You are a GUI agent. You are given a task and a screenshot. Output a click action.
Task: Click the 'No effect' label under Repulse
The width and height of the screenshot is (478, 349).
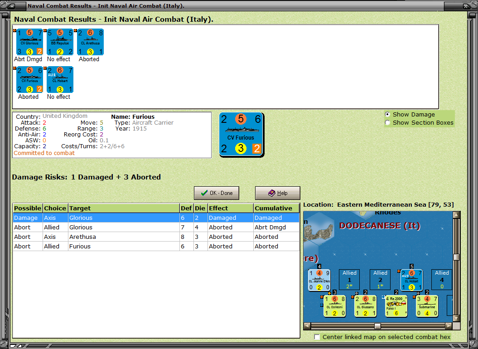point(58,59)
